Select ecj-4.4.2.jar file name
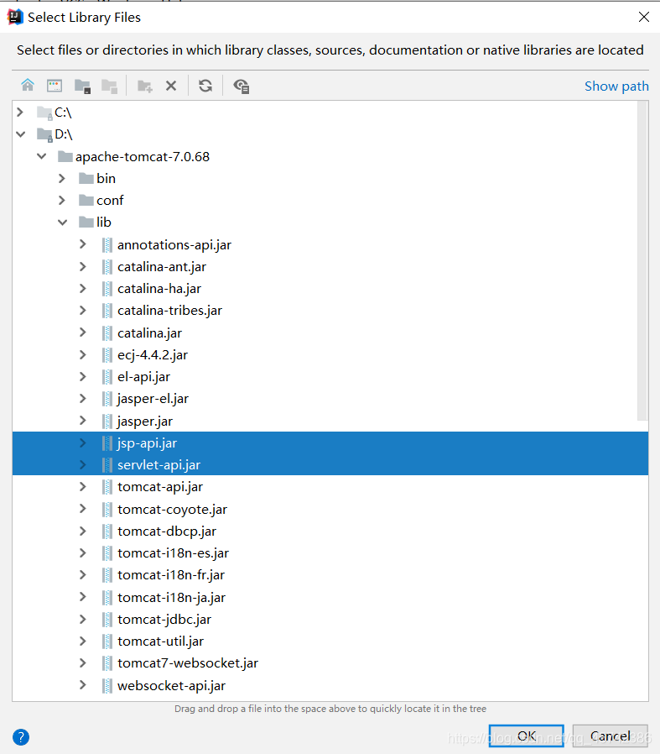This screenshot has width=660, height=754. point(153,355)
